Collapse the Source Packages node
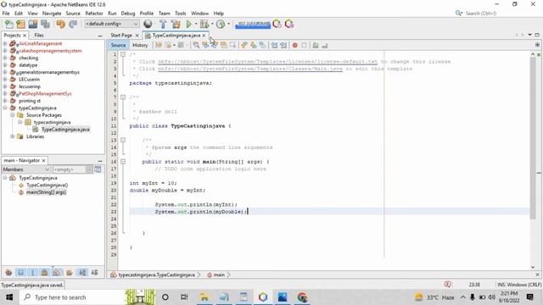 click(x=13, y=115)
